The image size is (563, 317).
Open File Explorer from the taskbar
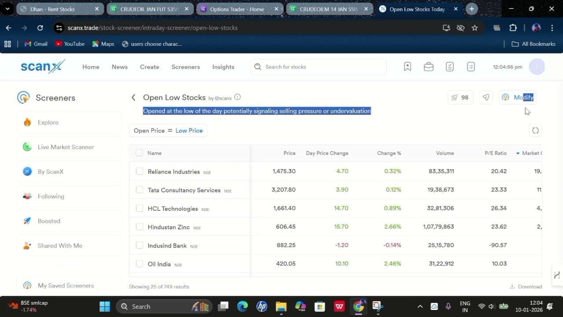pyautogui.click(x=281, y=306)
